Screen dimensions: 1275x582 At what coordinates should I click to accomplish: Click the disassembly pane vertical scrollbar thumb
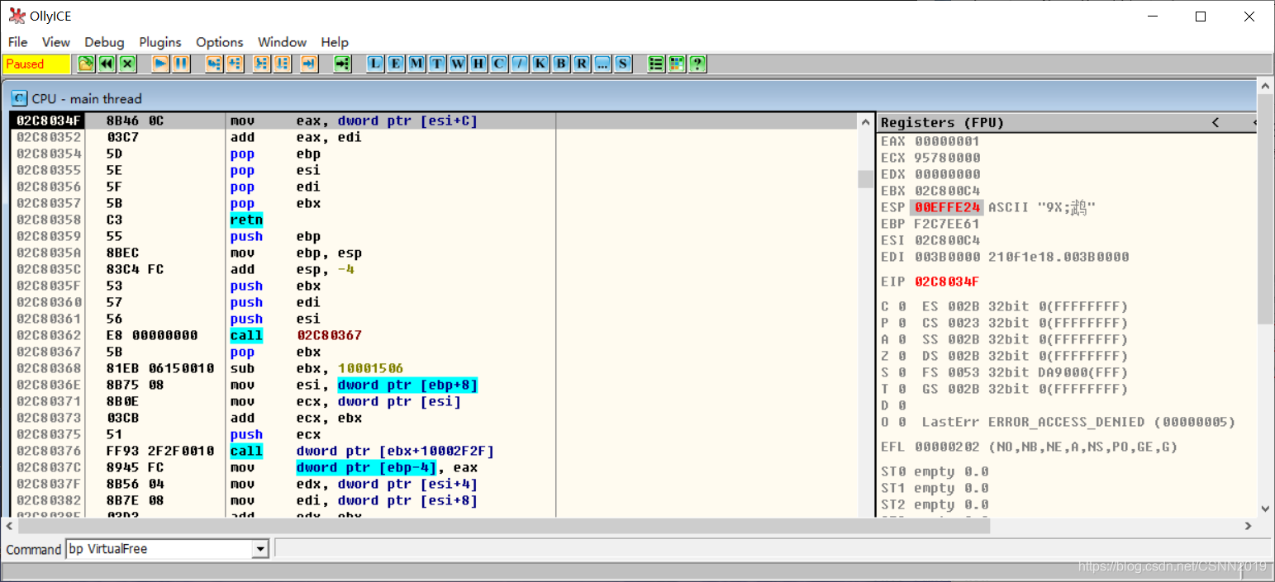(866, 179)
